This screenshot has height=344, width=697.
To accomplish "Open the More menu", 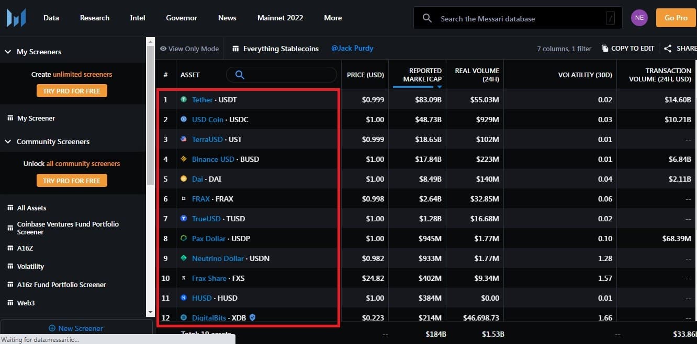I will coord(333,18).
